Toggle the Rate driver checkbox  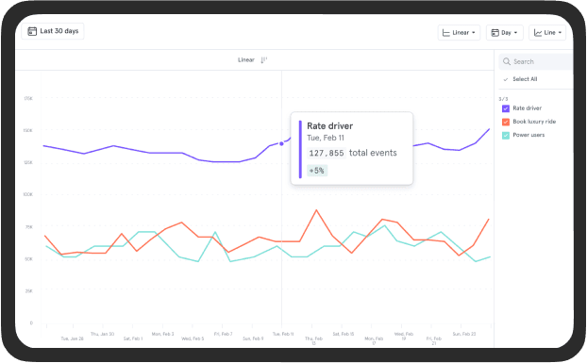click(x=506, y=108)
